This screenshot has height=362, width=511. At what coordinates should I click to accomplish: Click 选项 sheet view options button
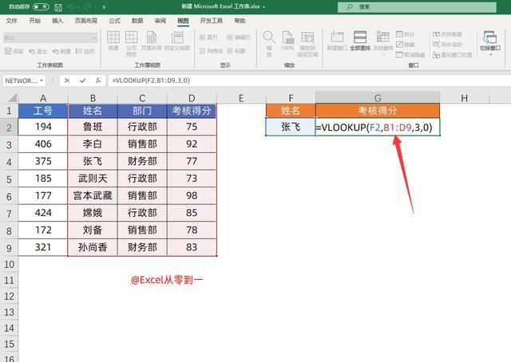point(85,51)
